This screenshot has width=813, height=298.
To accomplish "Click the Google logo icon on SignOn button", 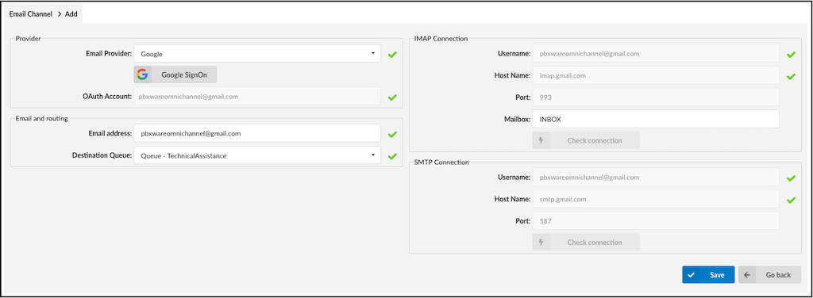I will click(x=142, y=75).
